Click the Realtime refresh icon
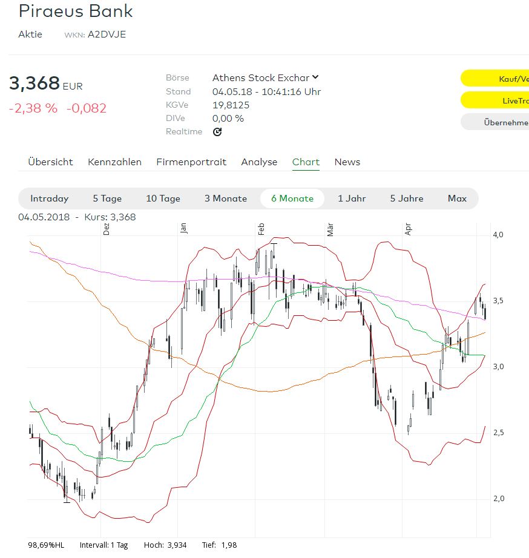The image size is (529, 558). (x=217, y=131)
